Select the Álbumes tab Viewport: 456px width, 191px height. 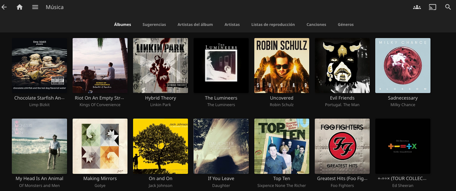(122, 24)
